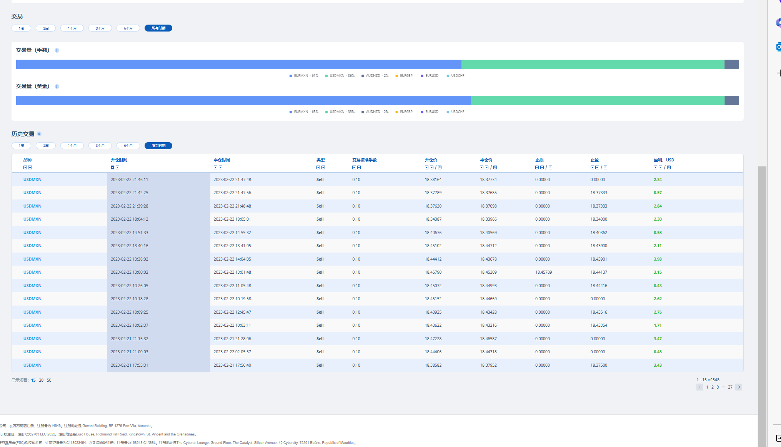Sort 类型 column descending arrow
The height and width of the screenshot is (447, 781).
coord(318,168)
